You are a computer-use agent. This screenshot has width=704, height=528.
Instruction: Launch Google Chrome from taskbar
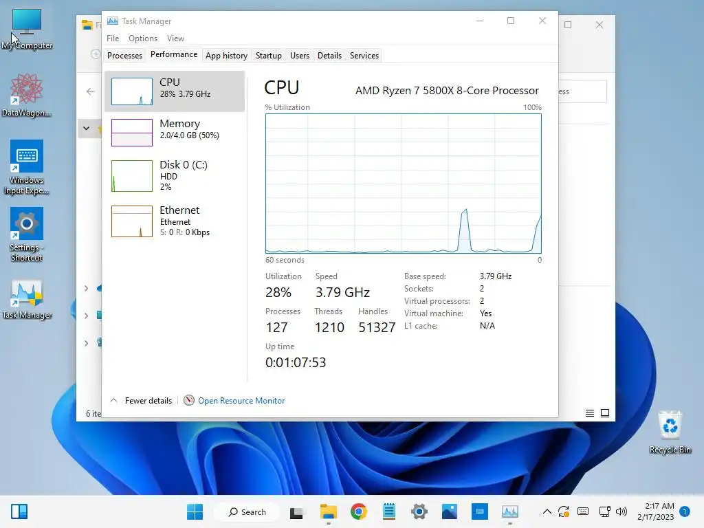[x=358, y=511]
